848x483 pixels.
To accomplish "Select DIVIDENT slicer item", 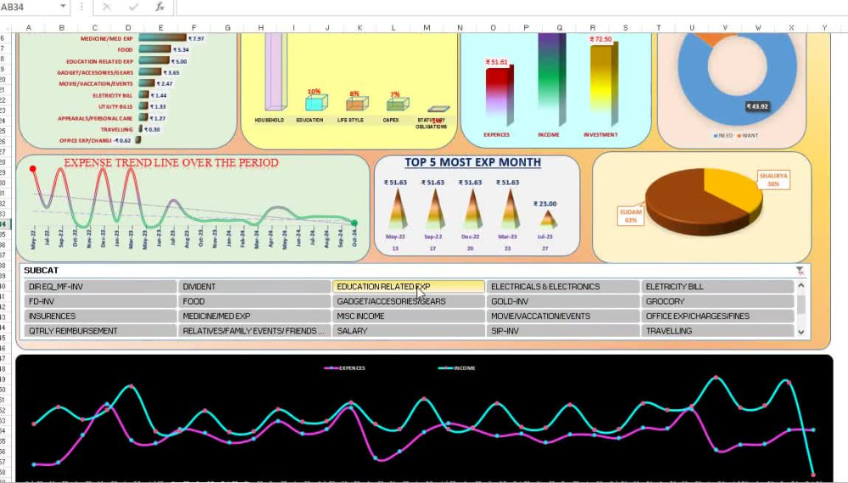I will click(254, 286).
